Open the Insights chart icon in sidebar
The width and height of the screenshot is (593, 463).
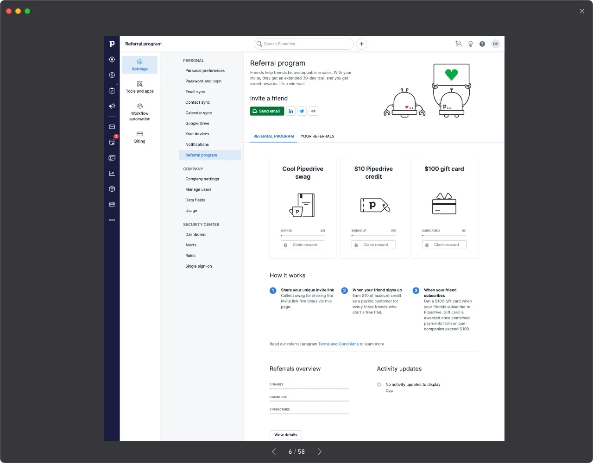pos(112,174)
